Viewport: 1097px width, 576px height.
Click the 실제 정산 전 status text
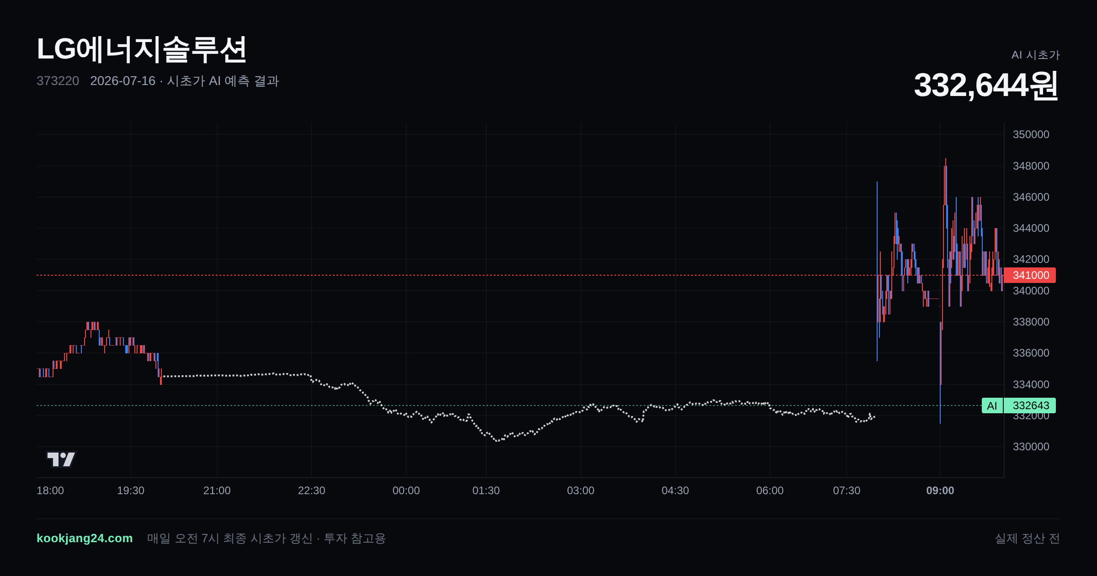click(1028, 539)
